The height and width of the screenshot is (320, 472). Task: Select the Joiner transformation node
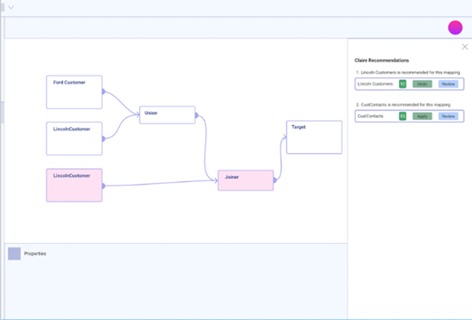click(246, 180)
